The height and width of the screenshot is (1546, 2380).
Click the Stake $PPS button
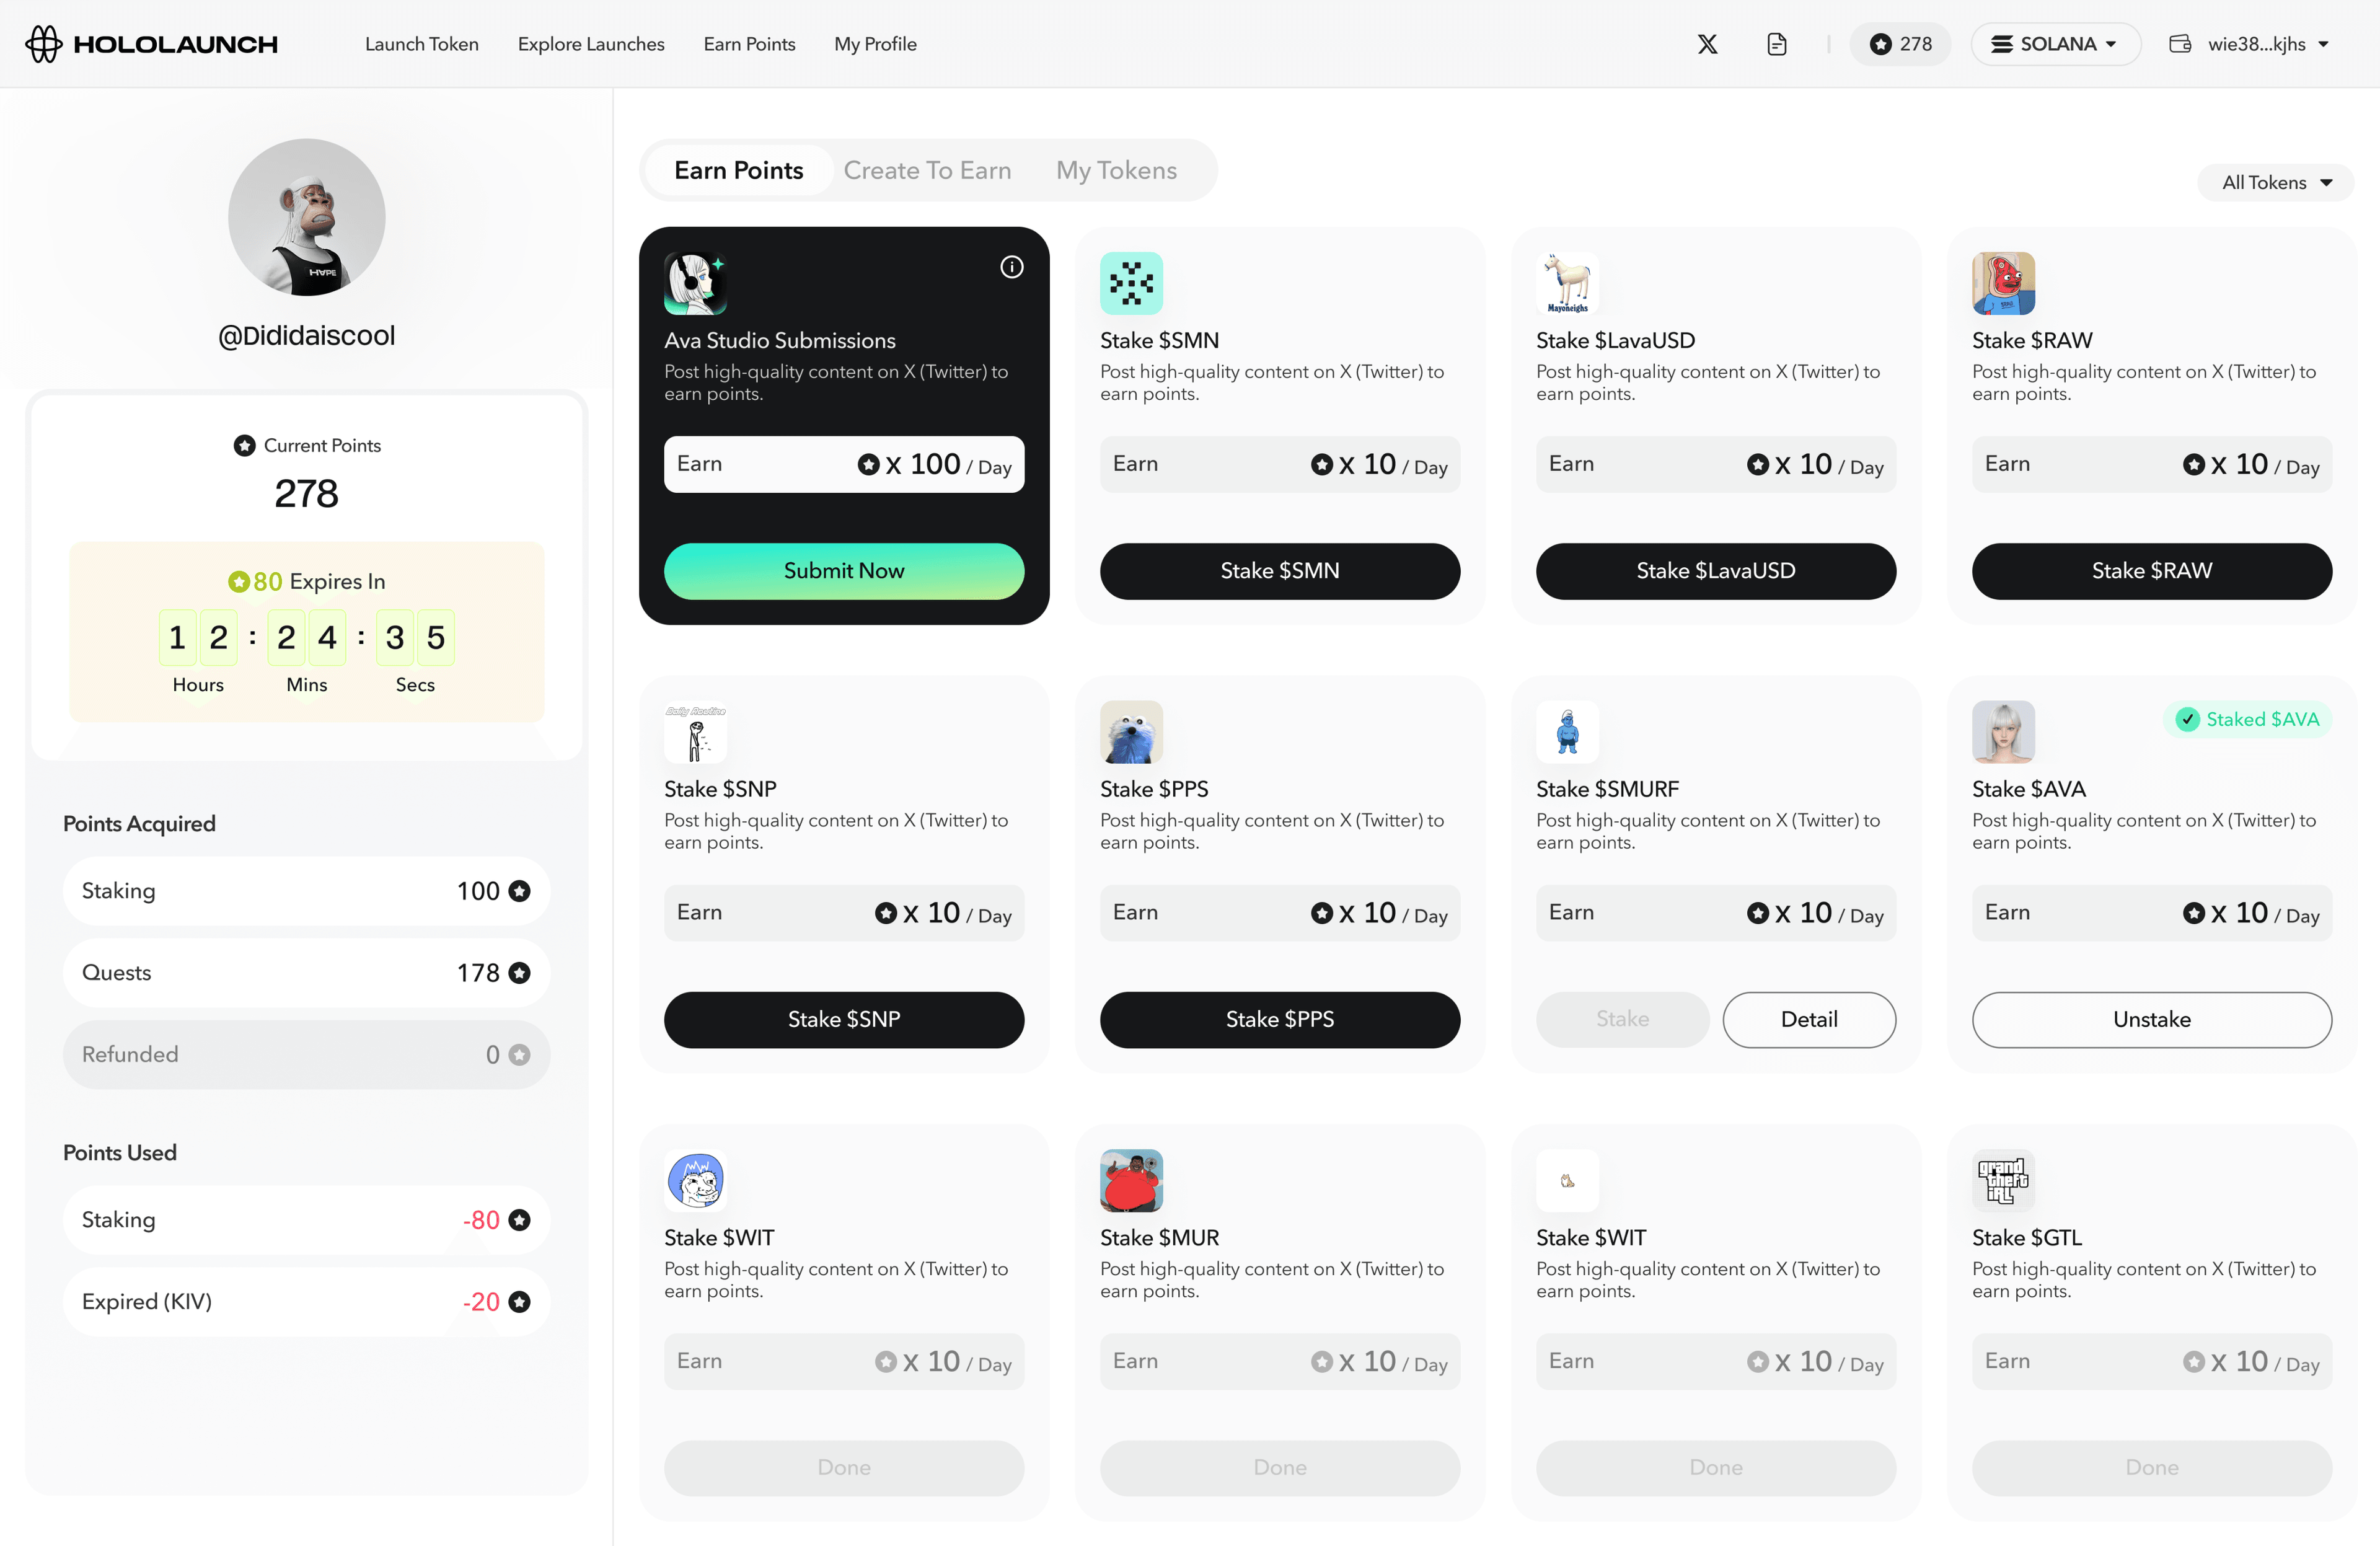pyautogui.click(x=1280, y=1020)
